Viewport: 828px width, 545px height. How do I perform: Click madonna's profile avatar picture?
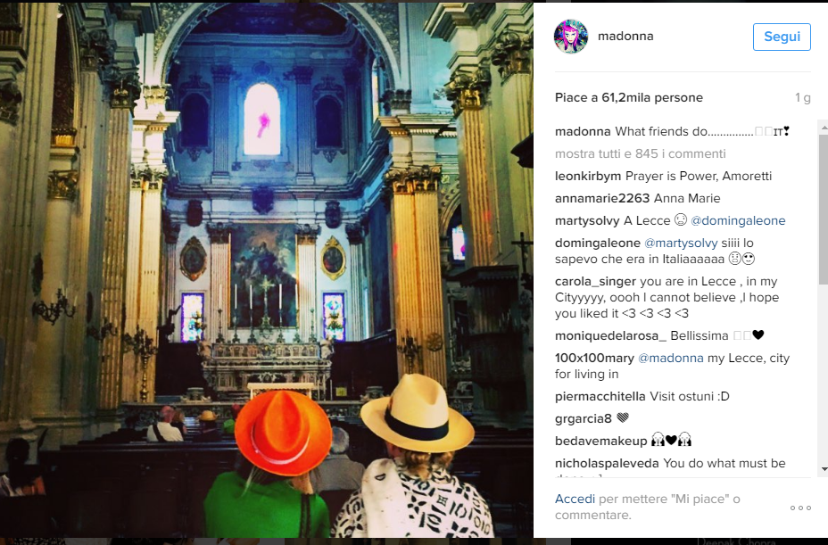coord(570,37)
